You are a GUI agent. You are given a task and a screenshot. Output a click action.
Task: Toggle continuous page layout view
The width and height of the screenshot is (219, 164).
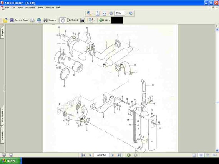click(201, 155)
